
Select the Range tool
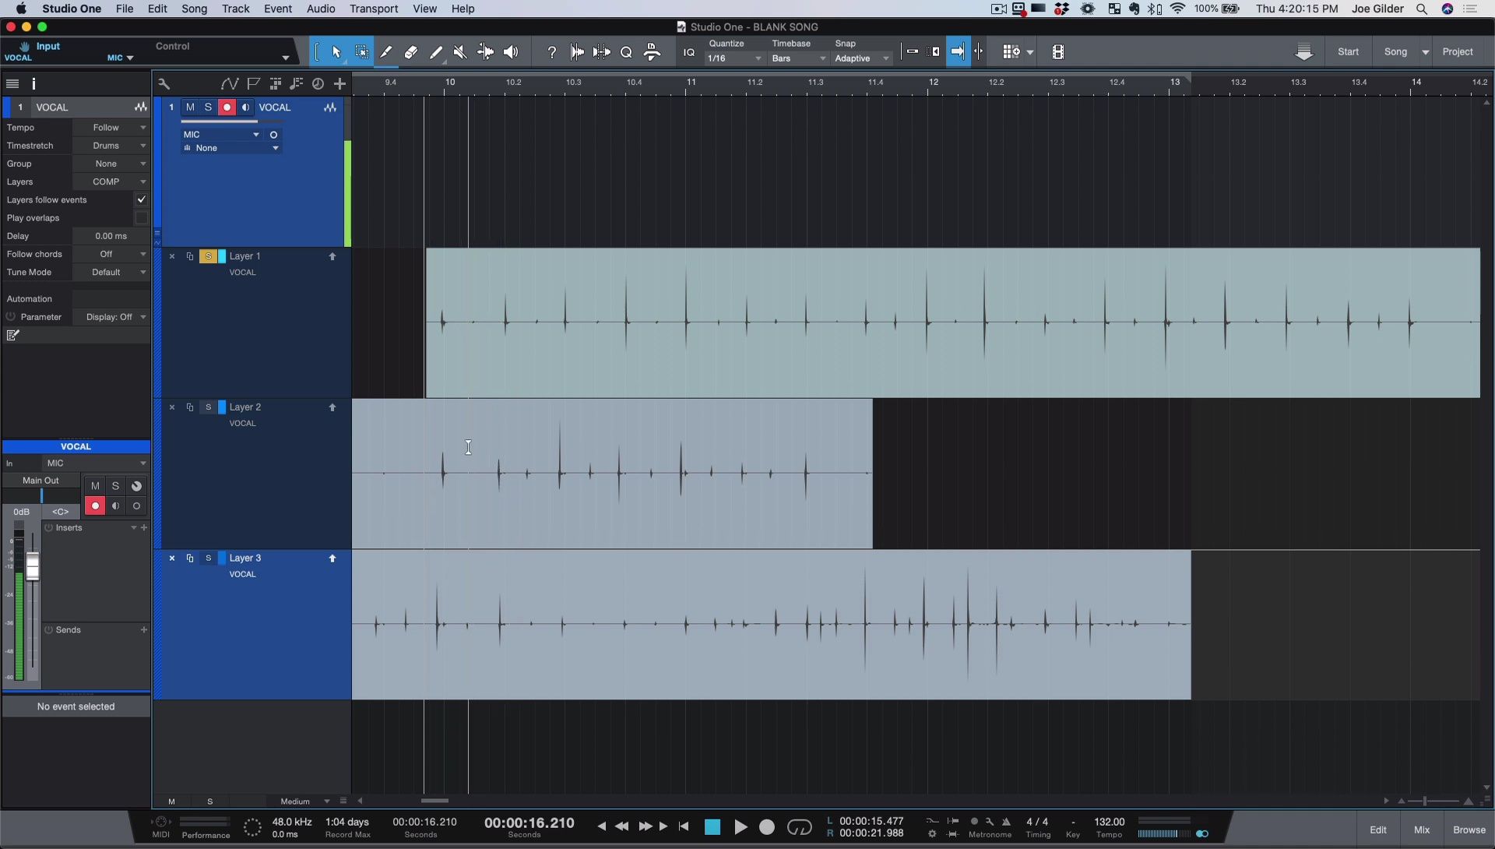click(x=361, y=52)
